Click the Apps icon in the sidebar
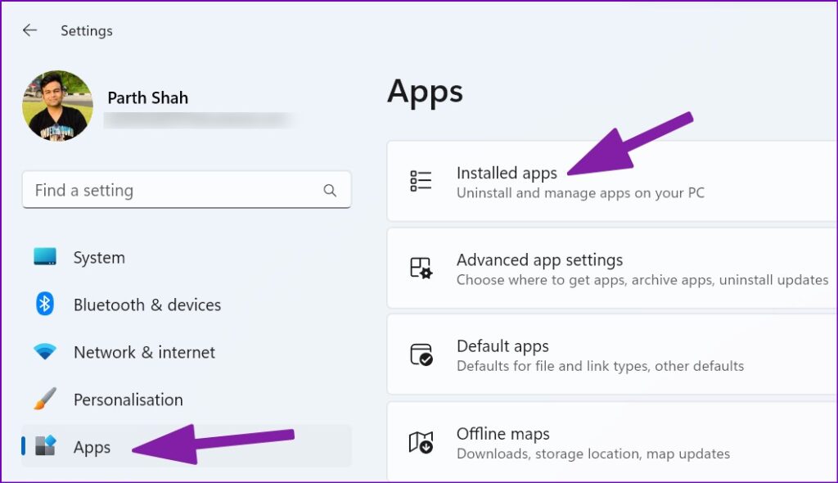 point(47,447)
